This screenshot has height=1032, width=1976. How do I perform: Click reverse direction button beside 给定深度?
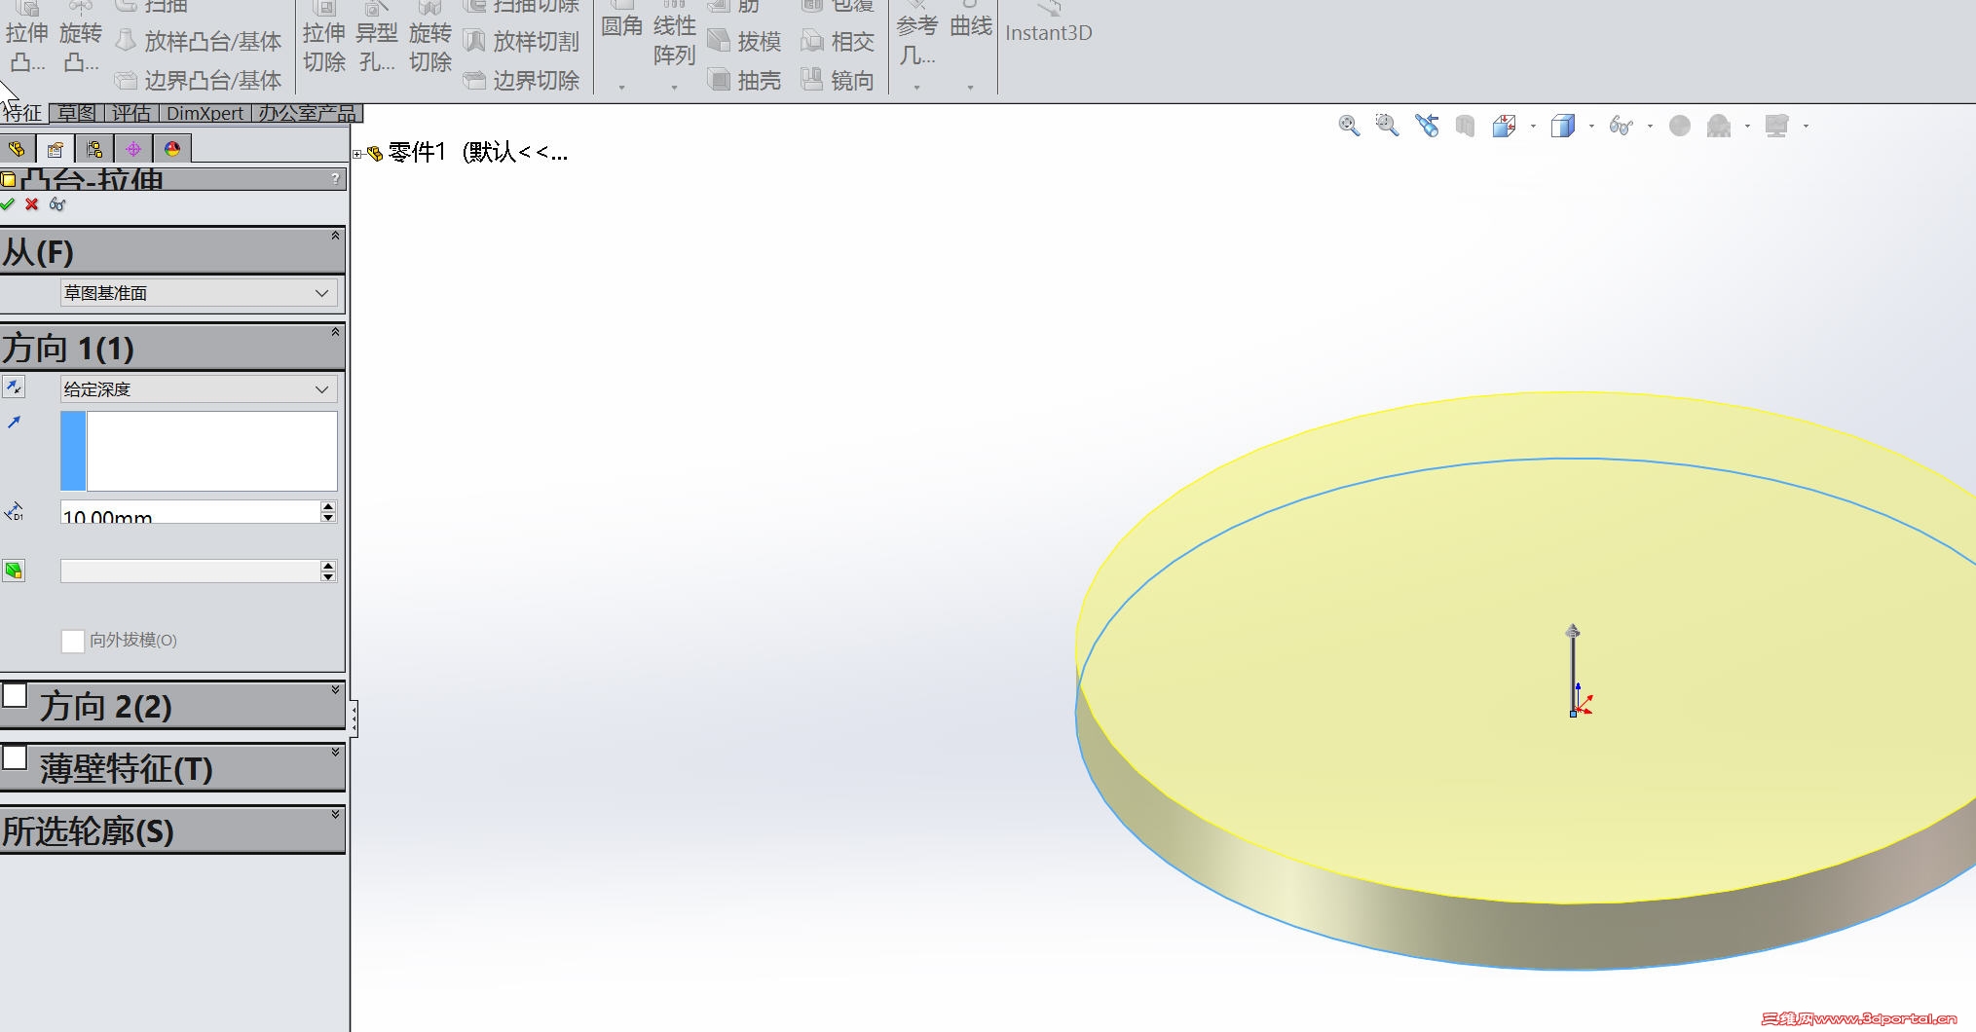14,387
